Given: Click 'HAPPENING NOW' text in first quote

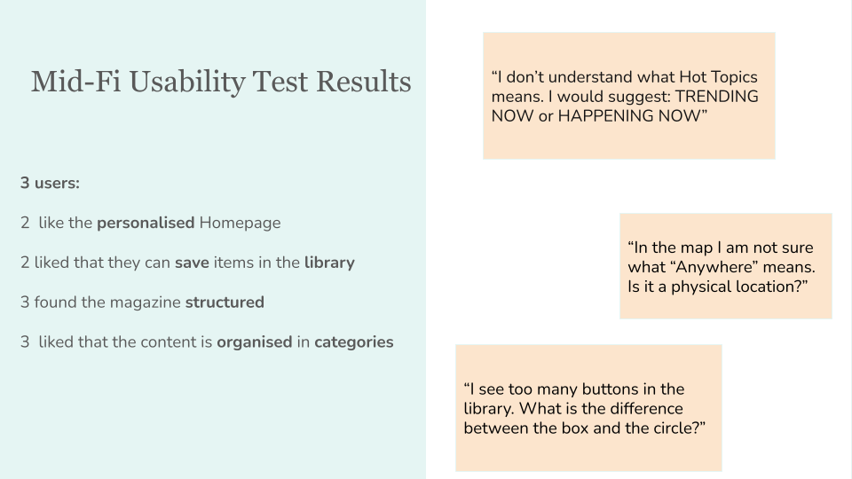Looking at the screenshot, I should (629, 115).
